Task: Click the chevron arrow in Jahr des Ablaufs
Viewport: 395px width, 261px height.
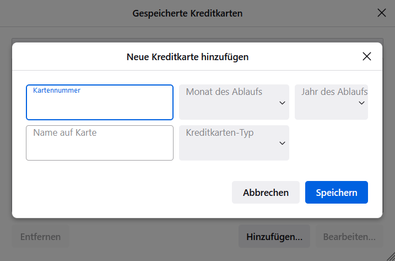Action: (x=362, y=103)
